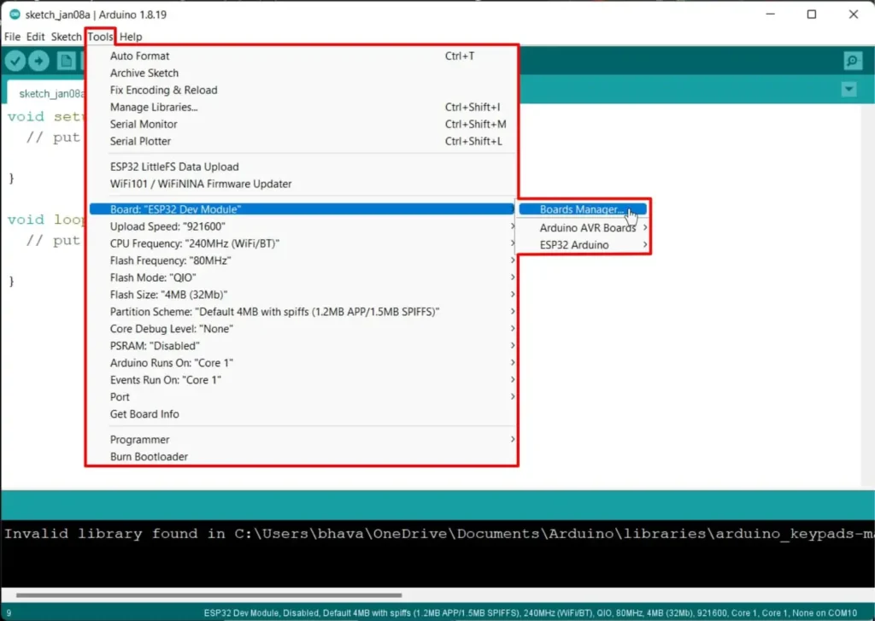This screenshot has width=875, height=621.
Task: Expand the Arduino AVR Boards submenu
Action: pos(587,228)
